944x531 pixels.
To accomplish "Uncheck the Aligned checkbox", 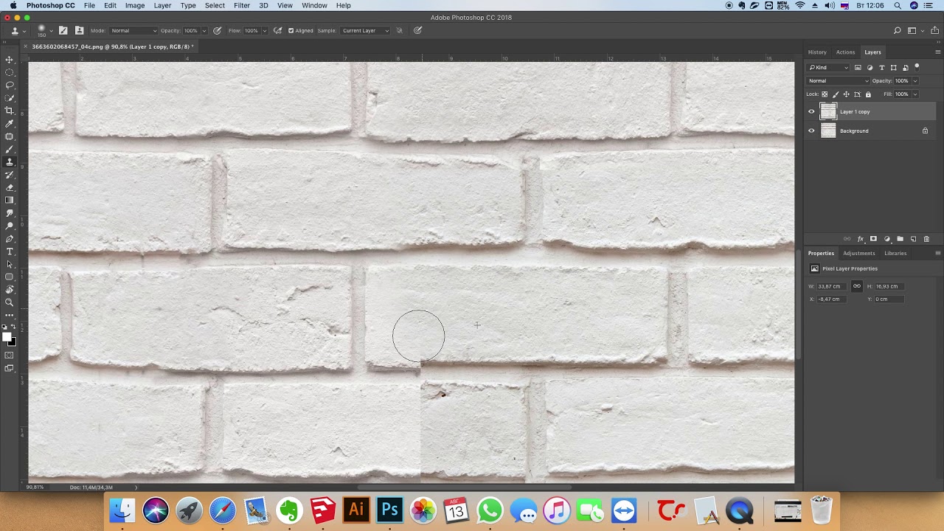I will (x=291, y=30).
